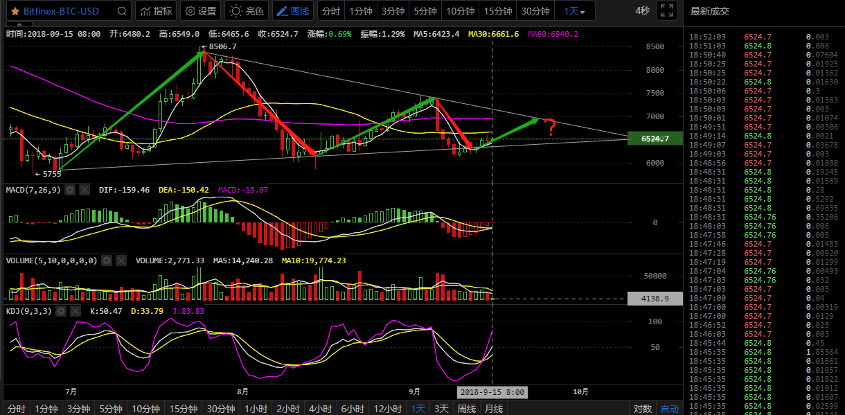The image size is (845, 415).
Task: Open the 指标 indicators panel
Action: pos(156,12)
